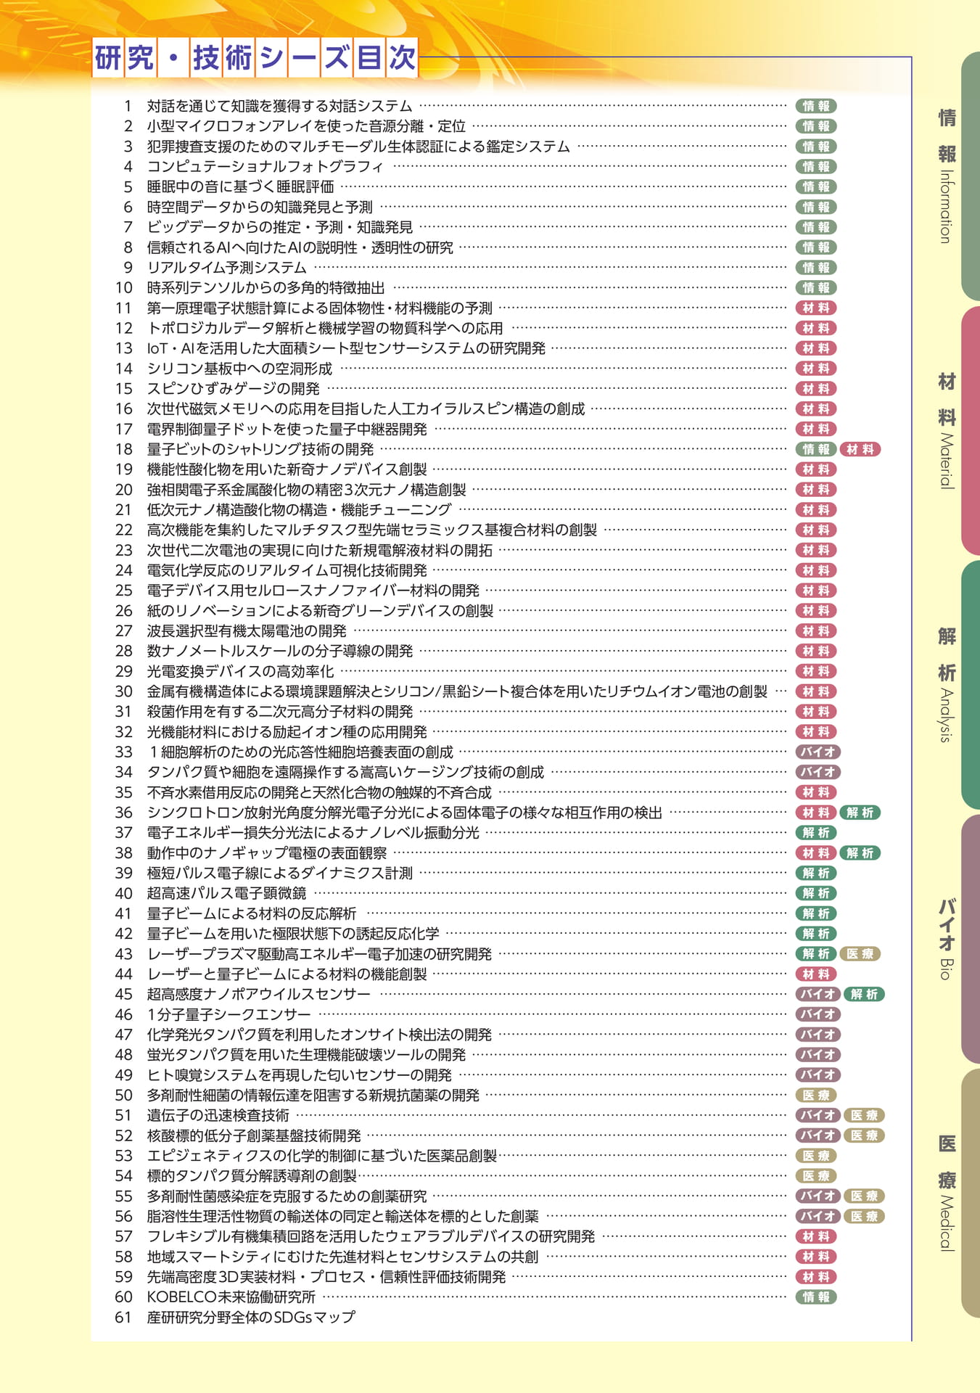Image resolution: width=980 pixels, height=1393 pixels.
Task: Click the 解析 tag on entry 37
Action: [x=816, y=834]
